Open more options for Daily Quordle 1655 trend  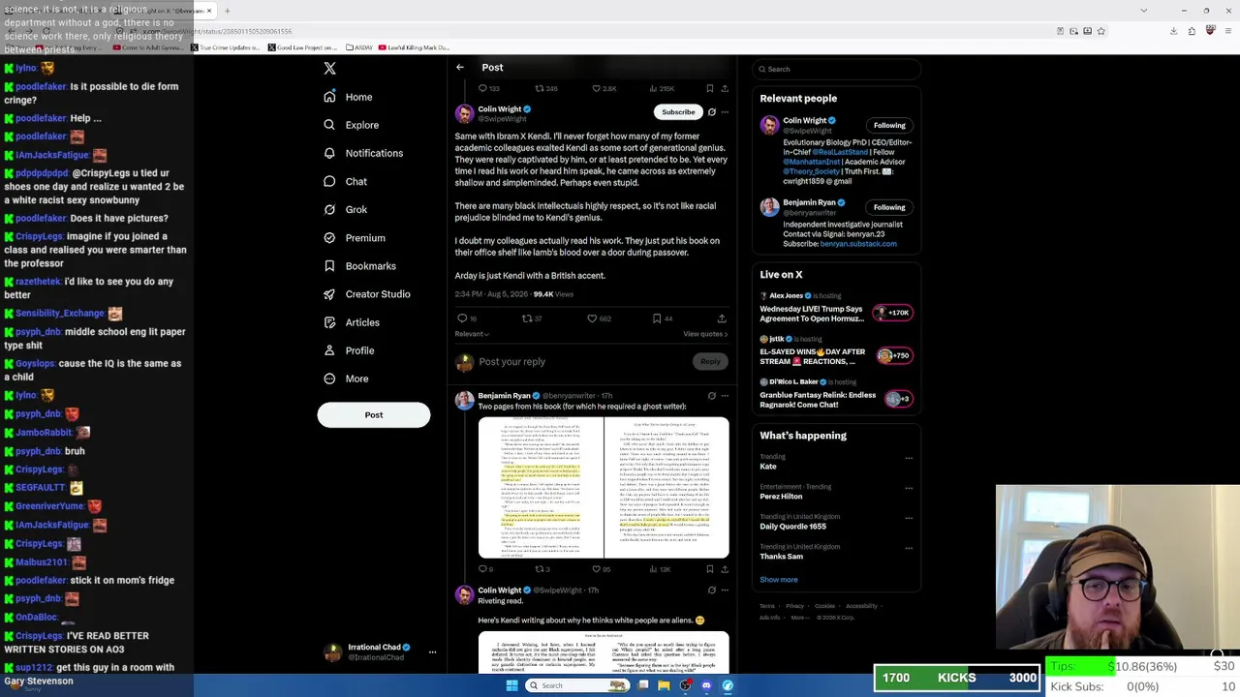click(909, 518)
